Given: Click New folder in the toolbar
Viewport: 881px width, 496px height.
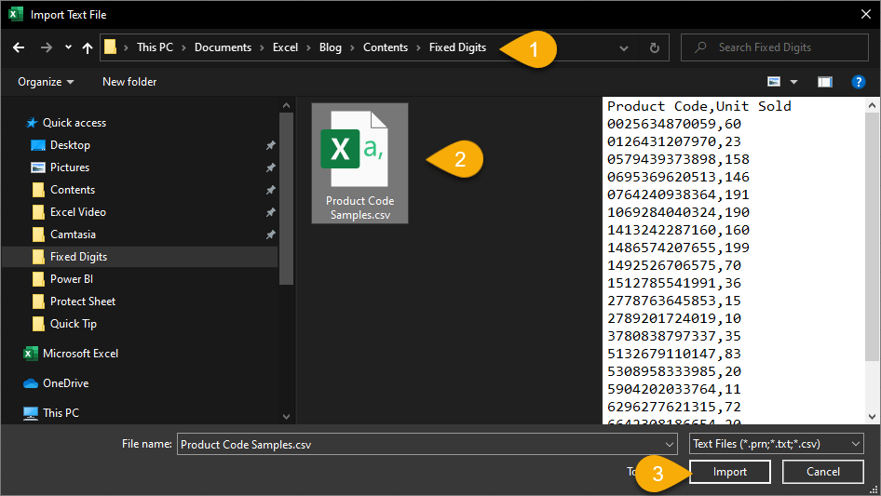Looking at the screenshot, I should [x=129, y=82].
